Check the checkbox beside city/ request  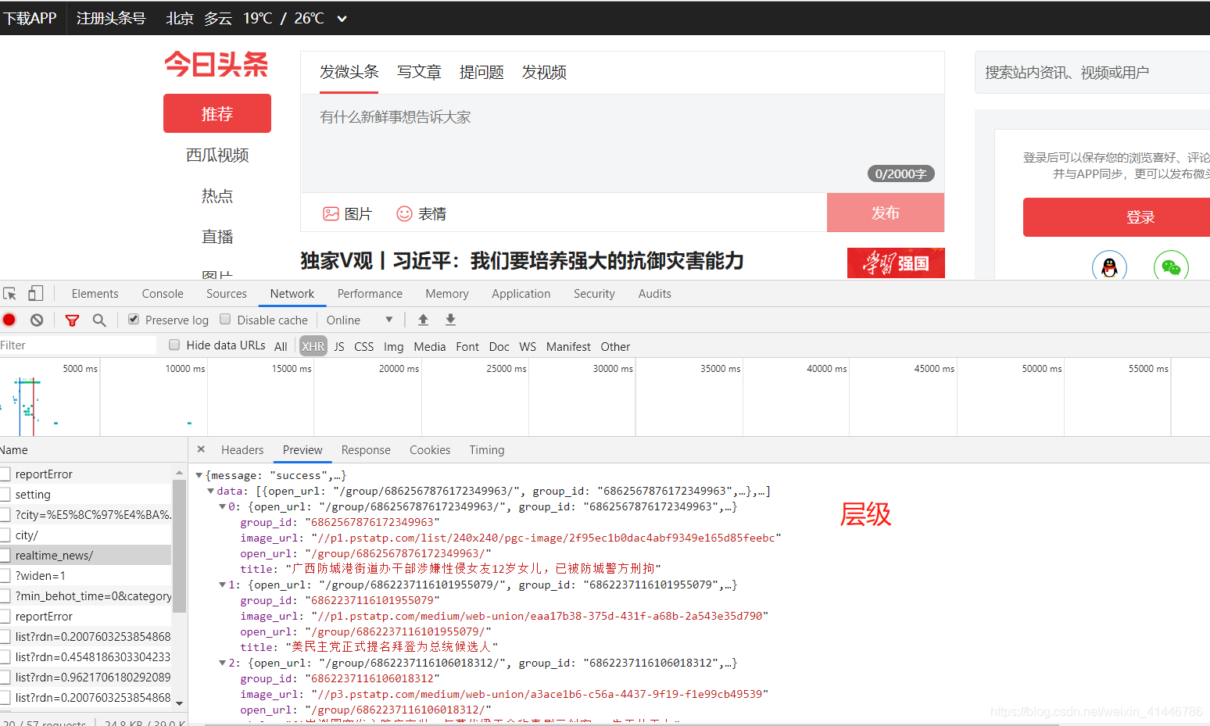point(5,535)
